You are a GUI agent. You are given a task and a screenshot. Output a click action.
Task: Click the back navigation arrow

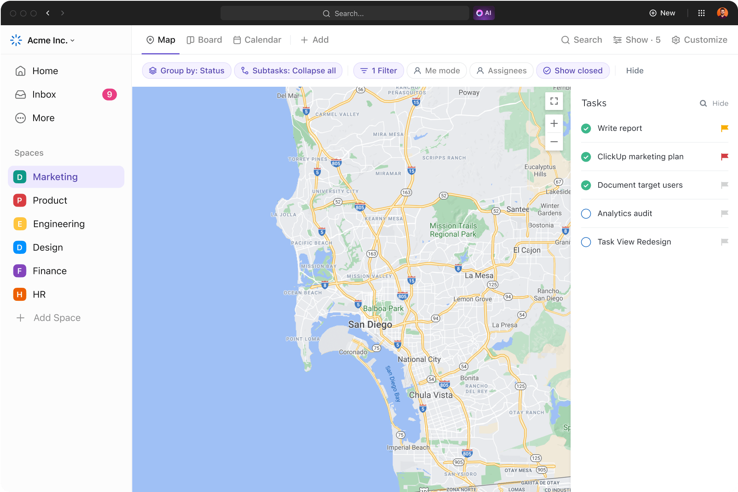[x=48, y=13]
